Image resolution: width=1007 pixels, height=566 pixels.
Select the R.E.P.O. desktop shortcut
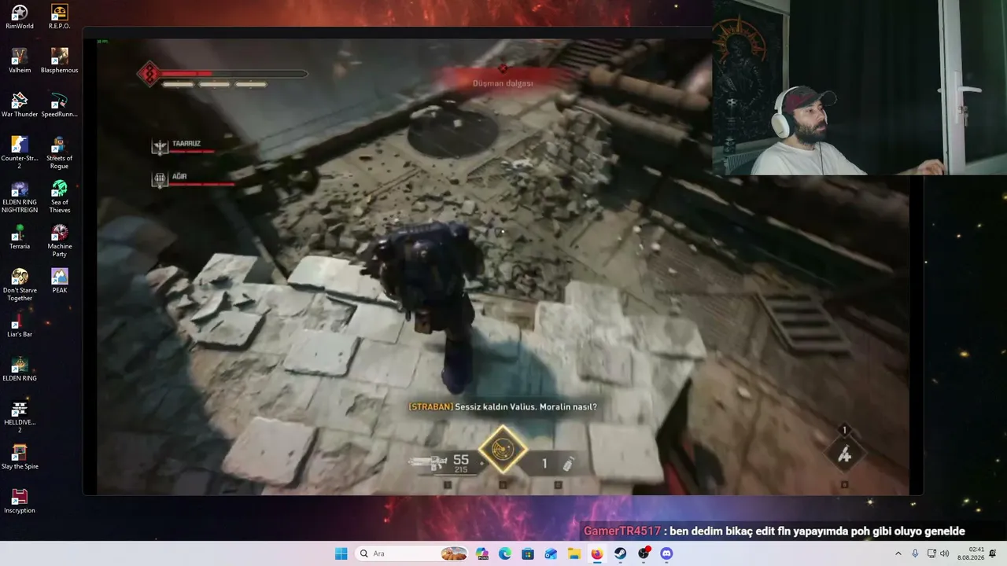click(59, 17)
